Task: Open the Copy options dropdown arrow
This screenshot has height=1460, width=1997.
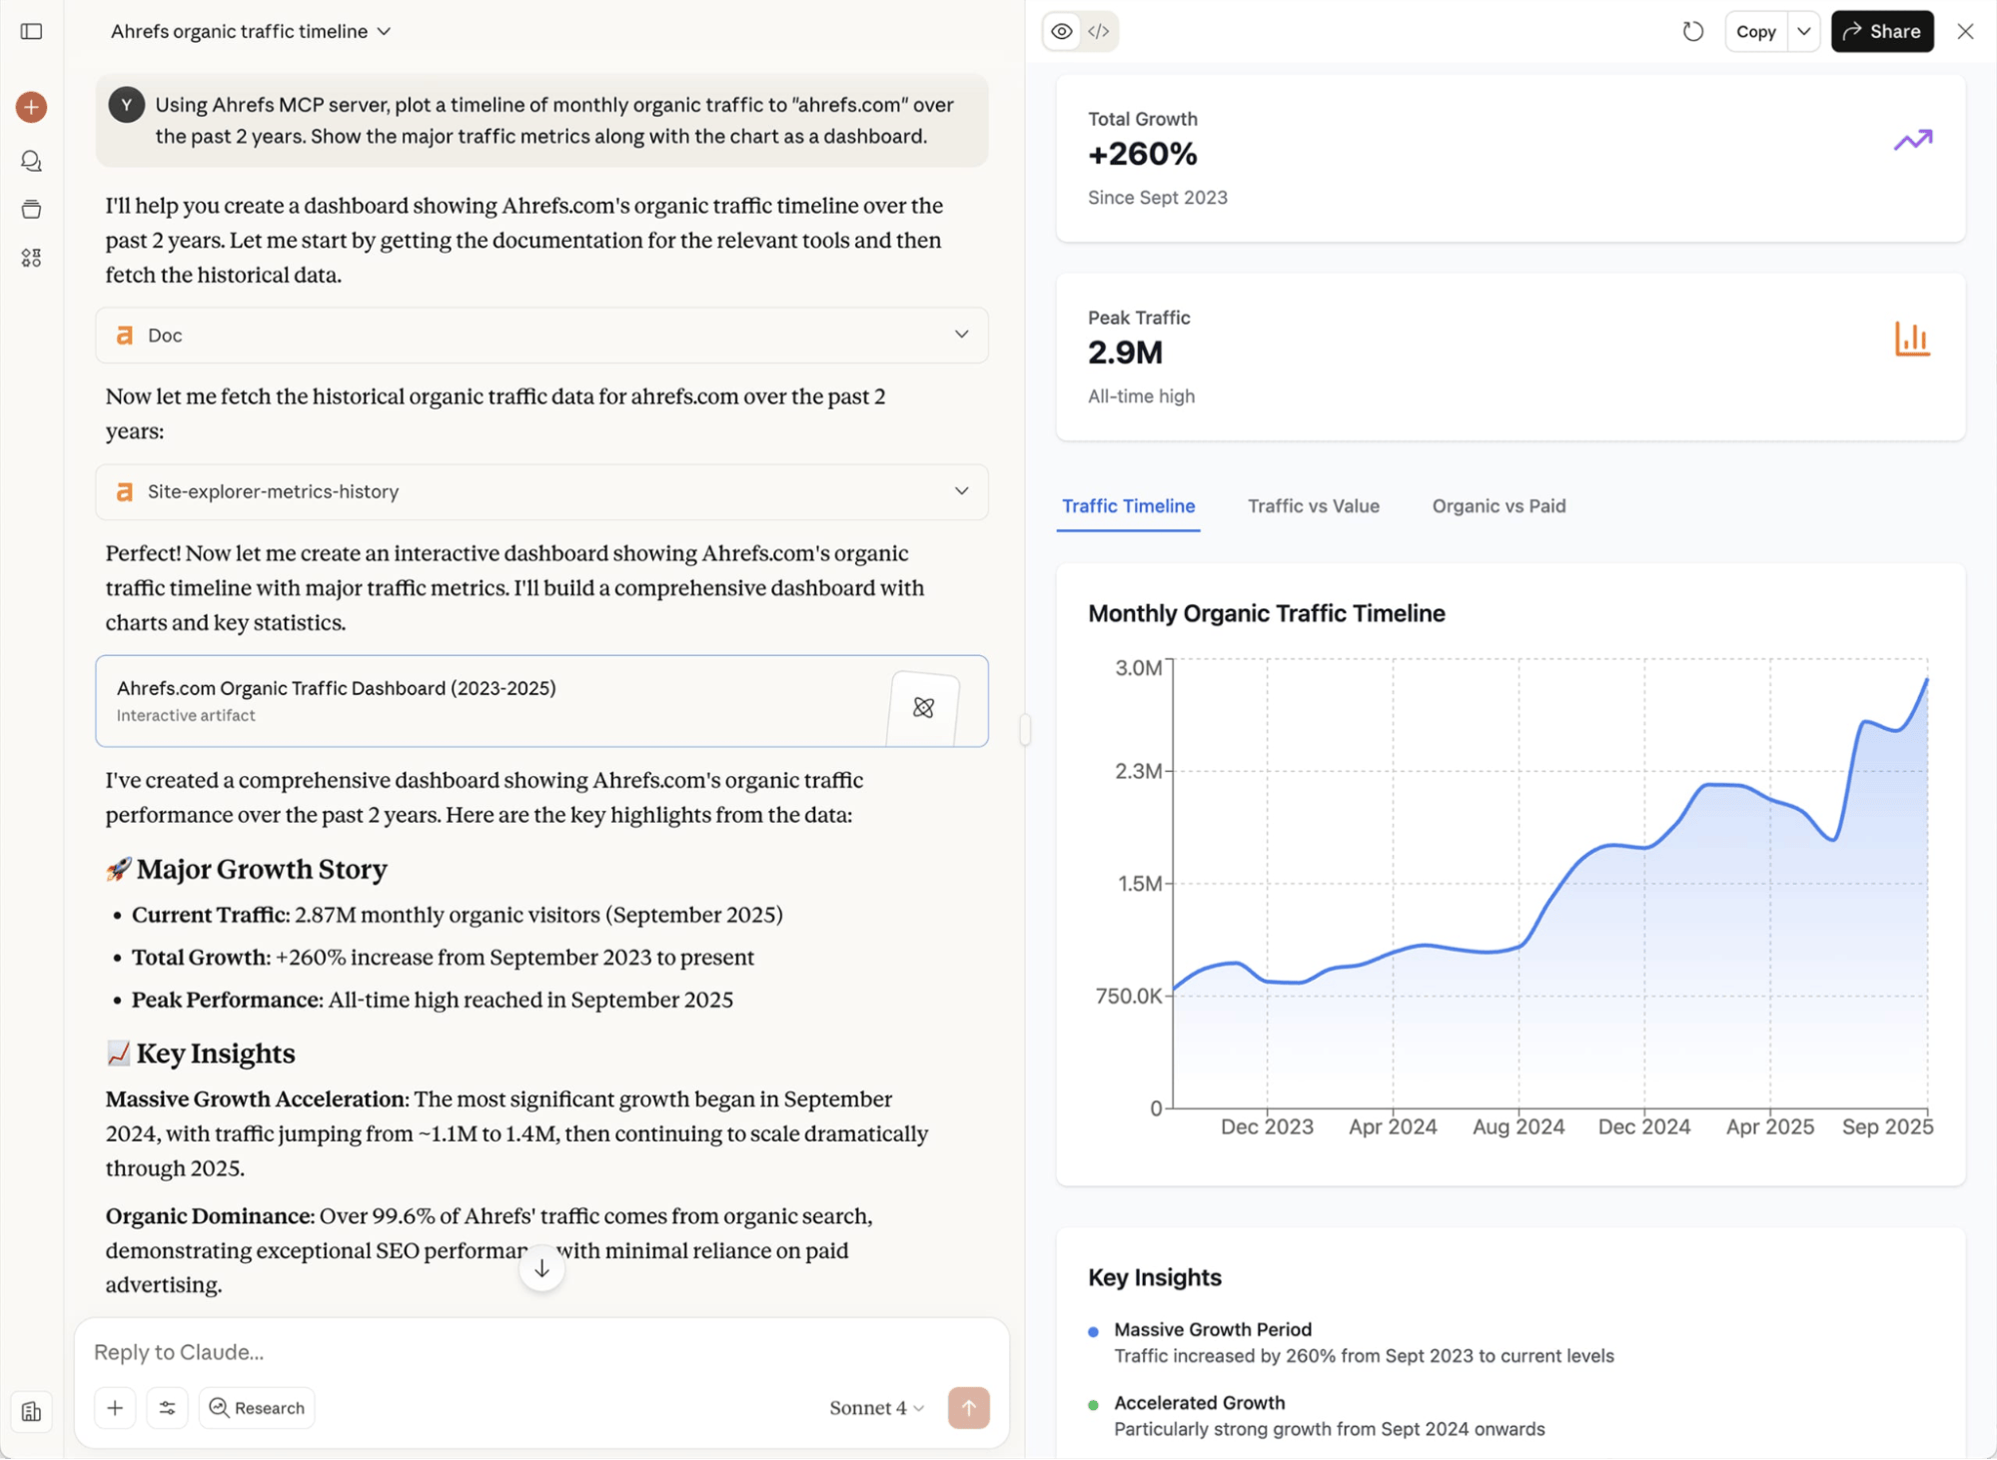Action: (x=1804, y=31)
